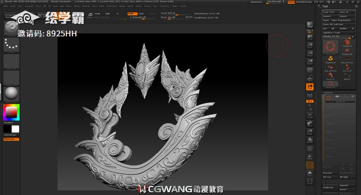Click the Xpose icon on right shelf
This screenshot has width=361, height=195.
pyautogui.click(x=309, y=181)
